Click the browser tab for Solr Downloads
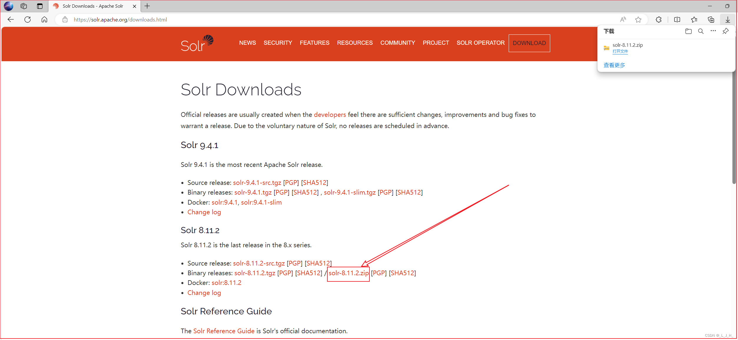 [93, 6]
